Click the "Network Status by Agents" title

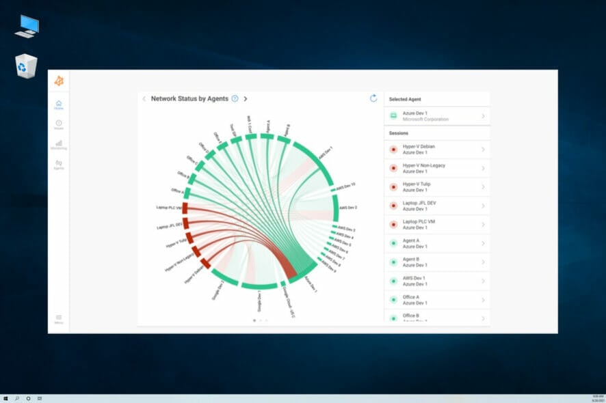189,99
